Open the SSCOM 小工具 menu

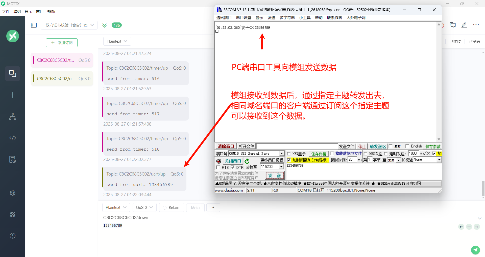[x=305, y=18]
